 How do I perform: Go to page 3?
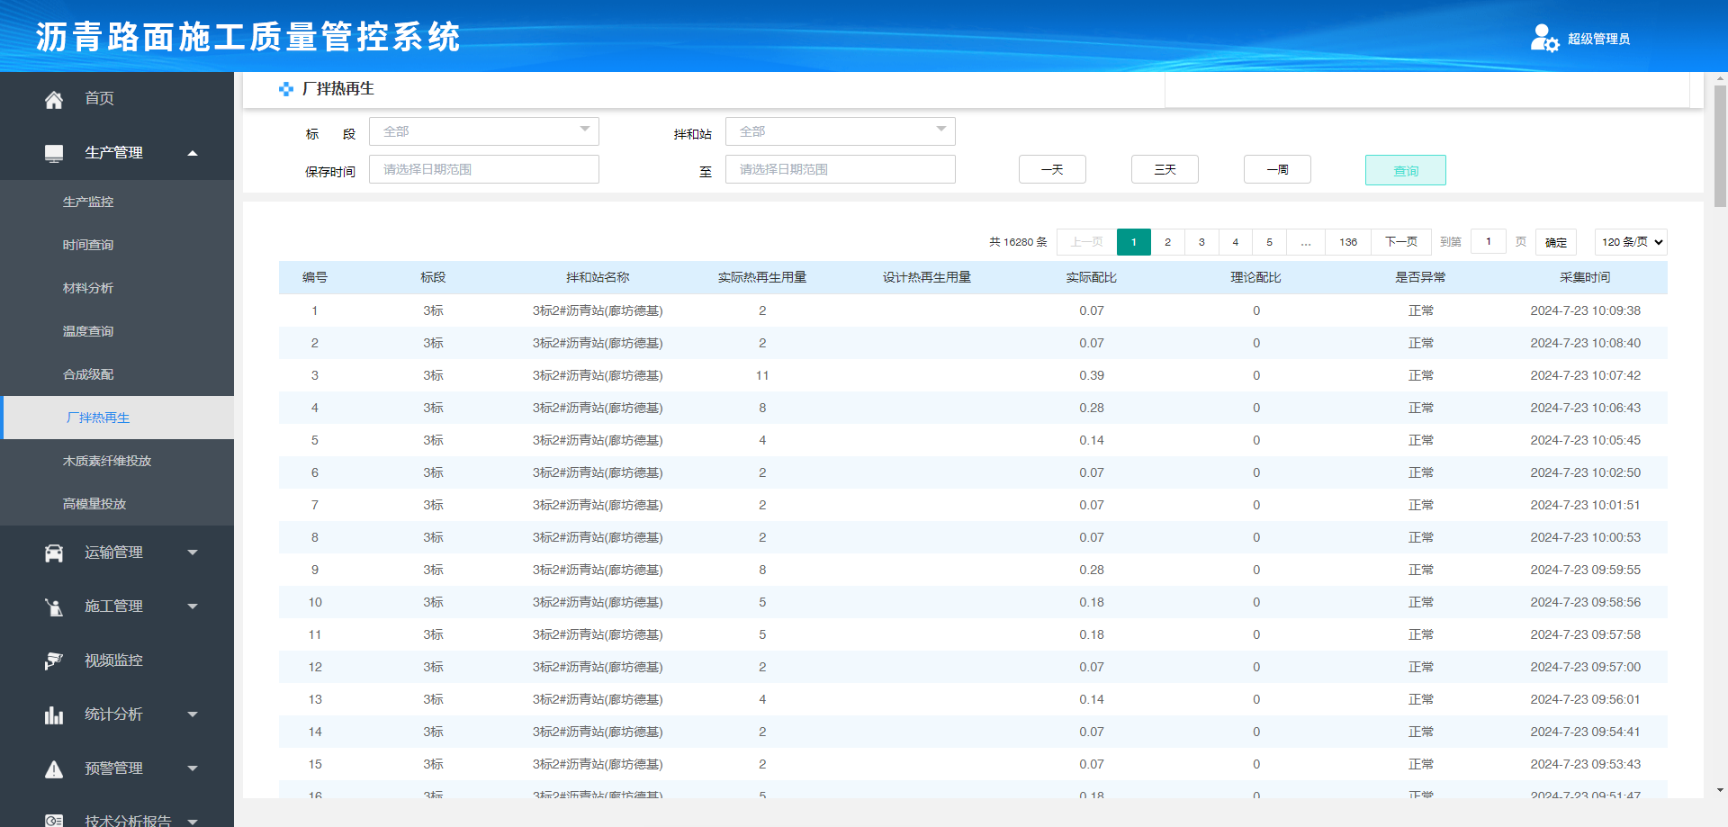(1201, 242)
